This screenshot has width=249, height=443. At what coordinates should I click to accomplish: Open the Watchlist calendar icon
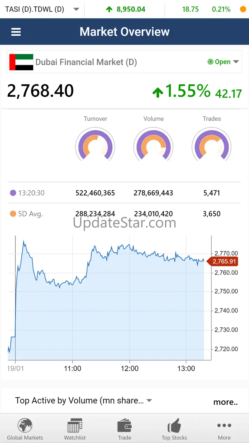[75, 426]
